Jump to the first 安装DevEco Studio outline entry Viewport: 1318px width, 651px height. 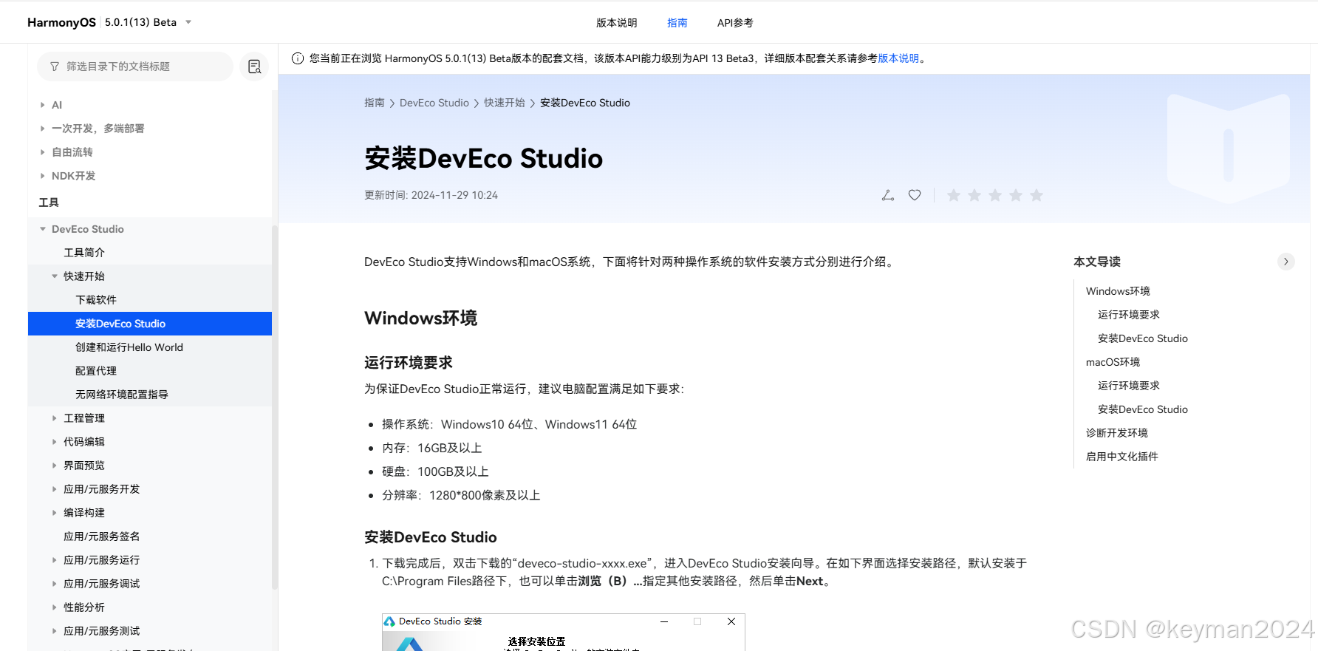tap(1143, 338)
